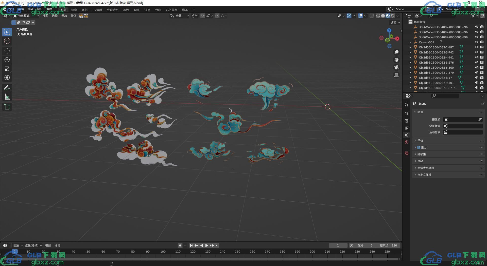Image resolution: width=487 pixels, height=266 pixels.
Task: Hide Obj3d66-13004082-5-276 with its eye icon
Action: [x=477, y=62]
